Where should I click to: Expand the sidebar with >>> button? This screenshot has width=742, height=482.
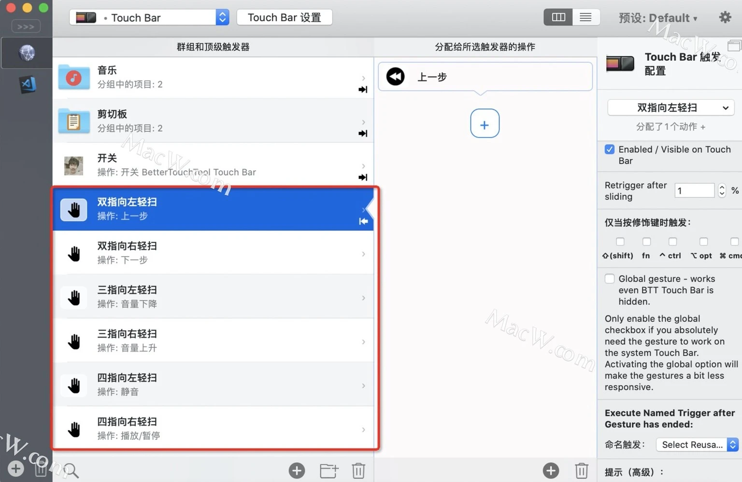pyautogui.click(x=26, y=27)
